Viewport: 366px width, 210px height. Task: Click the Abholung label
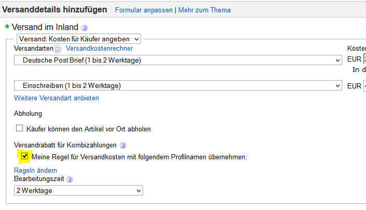click(x=28, y=114)
